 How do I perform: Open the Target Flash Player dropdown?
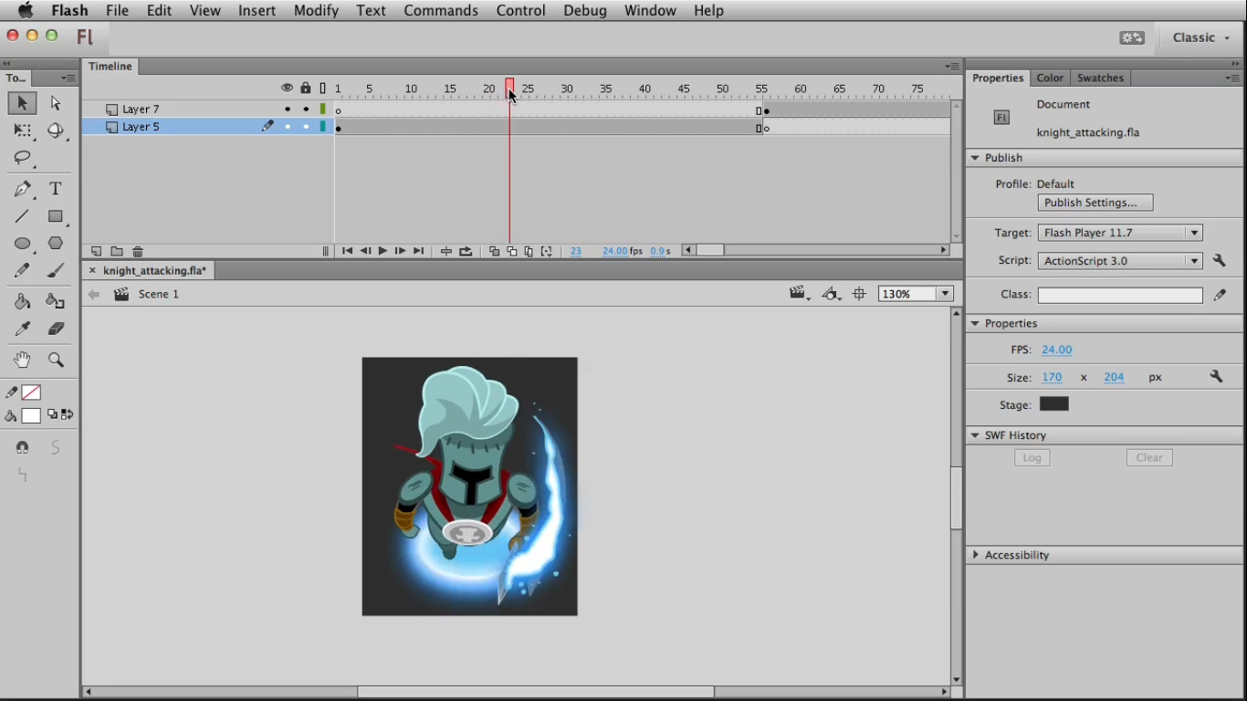(1193, 232)
